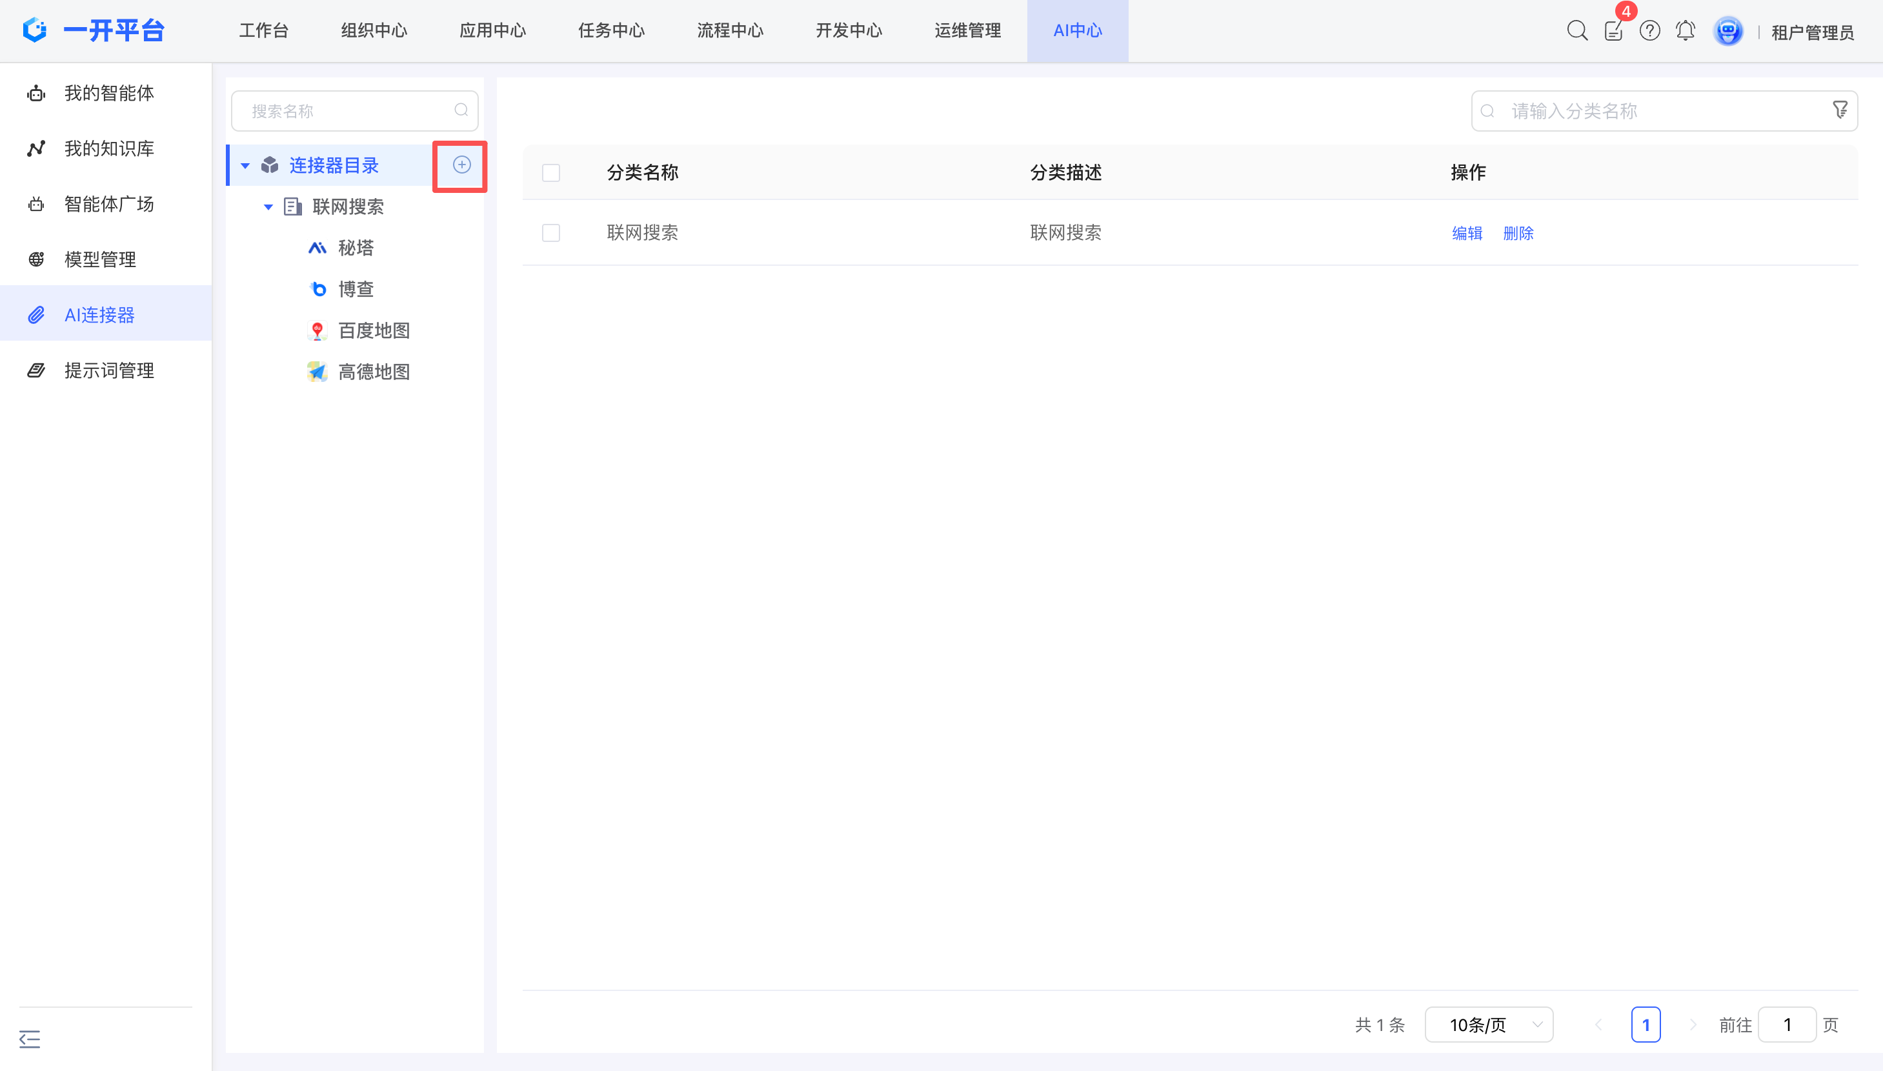Click the 编辑 link for 联网搜索
The image size is (1883, 1071).
1467,233
